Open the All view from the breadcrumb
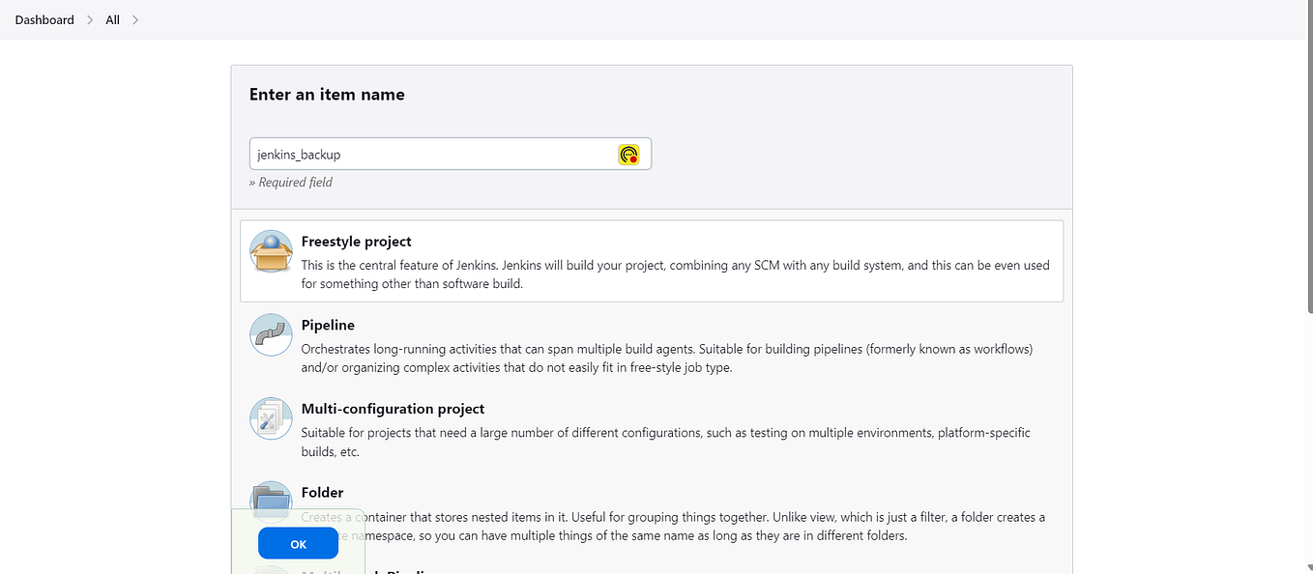Viewport: 1313px width, 574px height. pyautogui.click(x=112, y=19)
